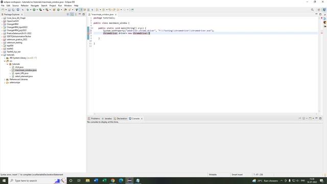The width and height of the screenshot is (327, 184).
Task: Minimize the Package Explorer view
Action: click(80, 14)
